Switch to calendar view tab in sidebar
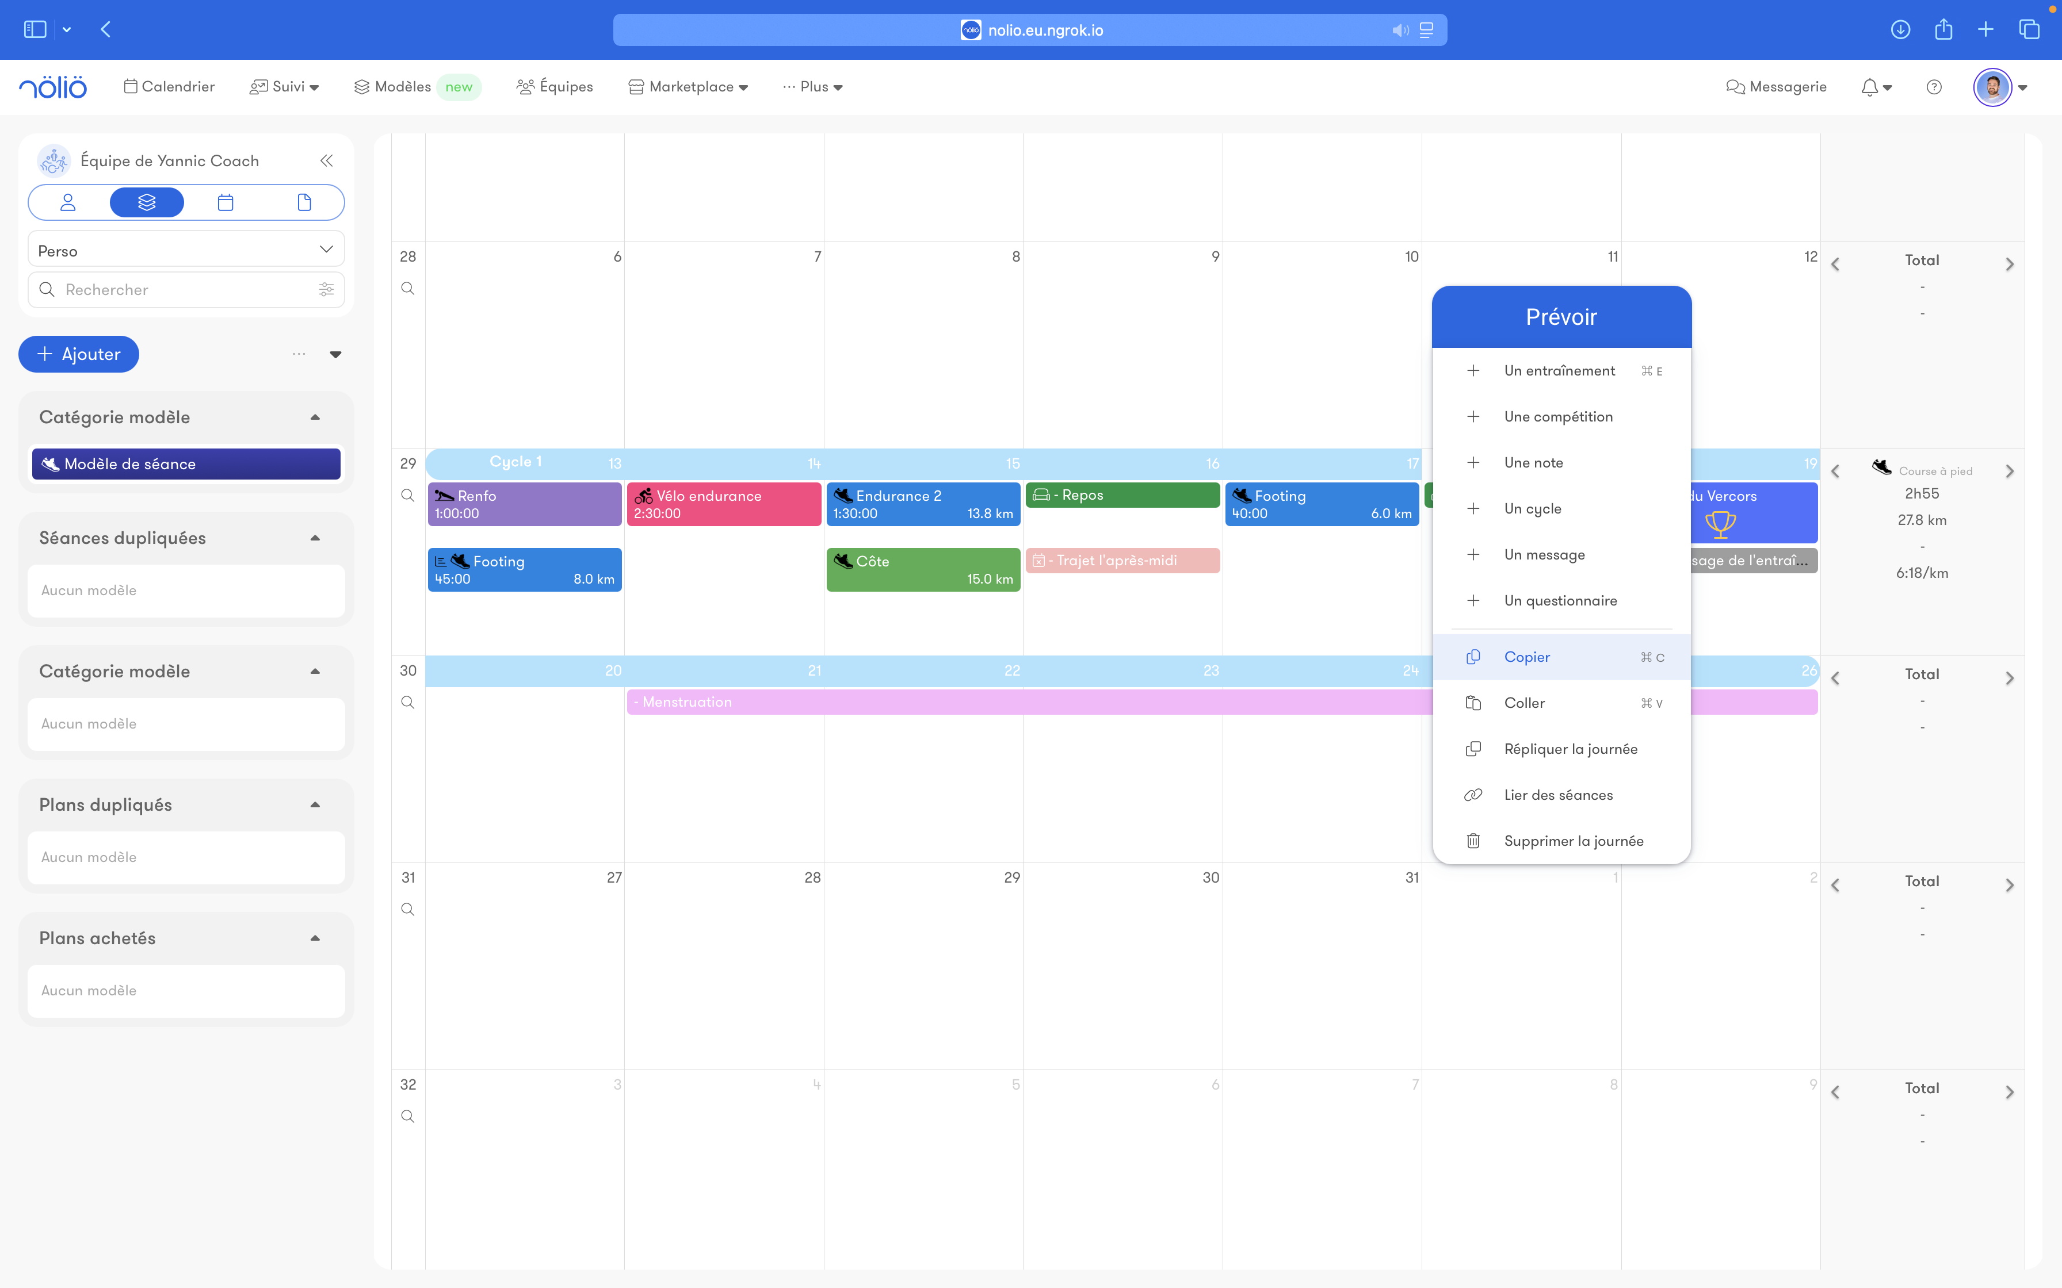Image resolution: width=2062 pixels, height=1288 pixels. pyautogui.click(x=226, y=203)
